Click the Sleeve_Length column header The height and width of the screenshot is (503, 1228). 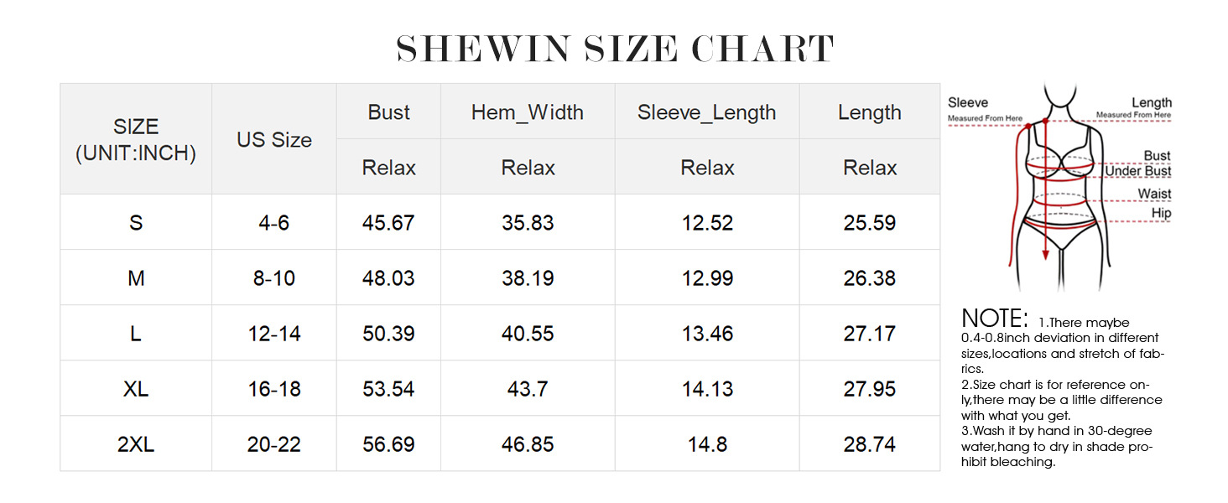(706, 112)
